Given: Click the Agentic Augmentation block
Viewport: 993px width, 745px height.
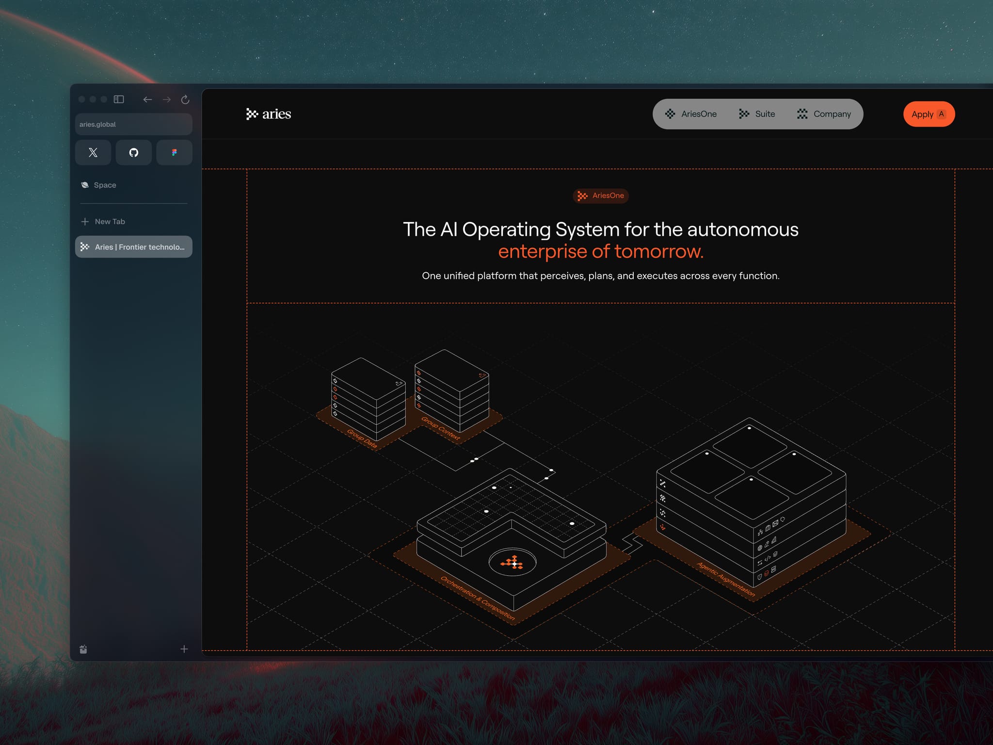Looking at the screenshot, I should click(x=751, y=502).
